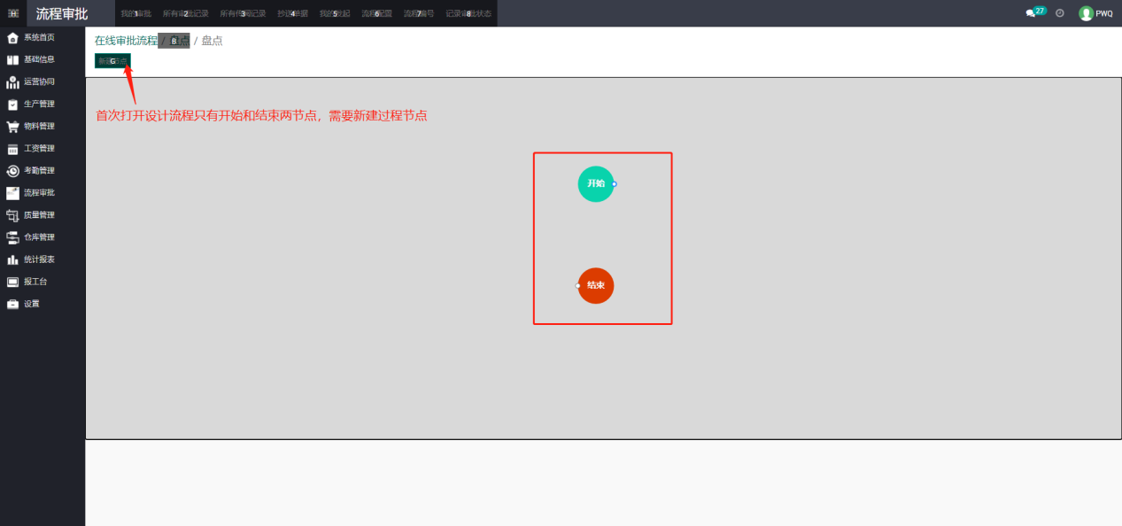Image resolution: width=1122 pixels, height=526 pixels.
Task: Open 物料管理 shopping cart icon
Action: [x=12, y=127]
